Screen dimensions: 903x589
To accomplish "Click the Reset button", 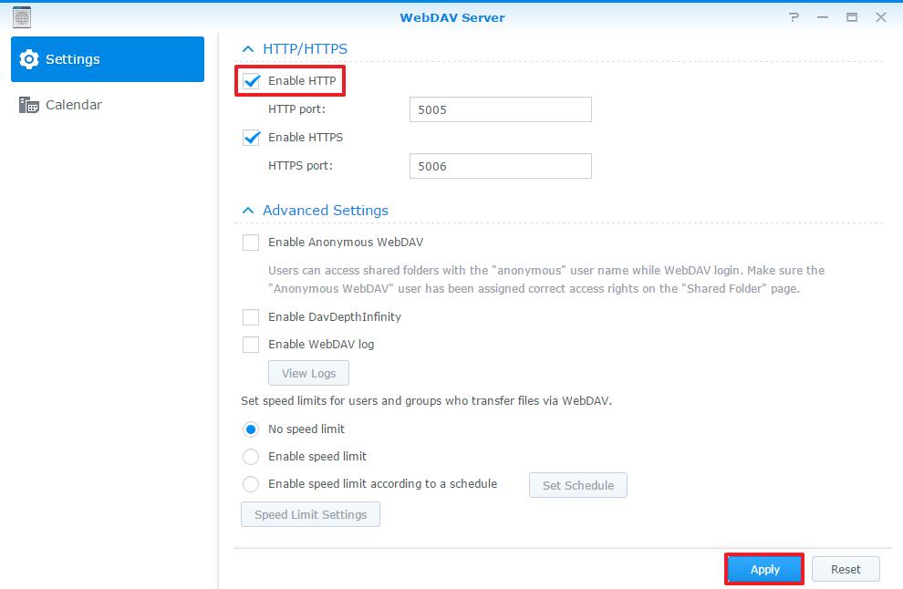I will (846, 570).
